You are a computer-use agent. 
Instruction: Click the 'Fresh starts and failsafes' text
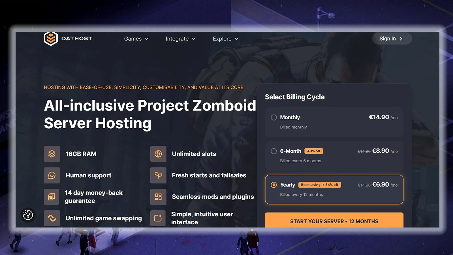(209, 175)
